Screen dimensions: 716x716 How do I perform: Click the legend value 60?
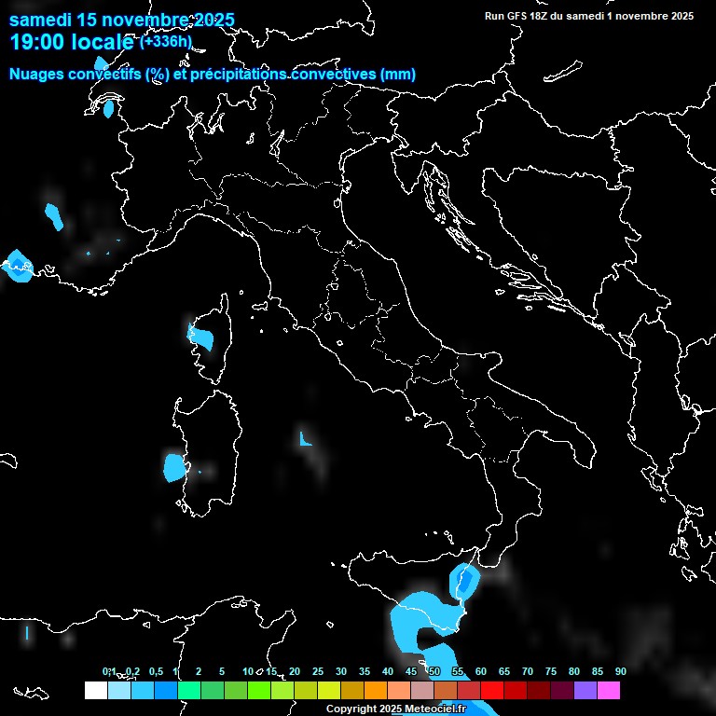click(481, 671)
